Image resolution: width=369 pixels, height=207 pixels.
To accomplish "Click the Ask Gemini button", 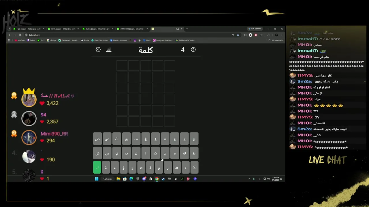I will pos(255,29).
